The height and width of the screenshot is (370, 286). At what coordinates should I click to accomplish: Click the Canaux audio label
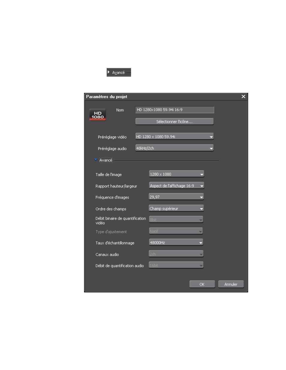pyautogui.click(x=107, y=255)
